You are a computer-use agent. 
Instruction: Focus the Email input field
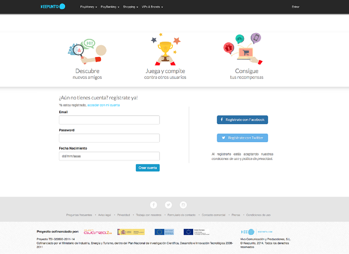(109, 120)
